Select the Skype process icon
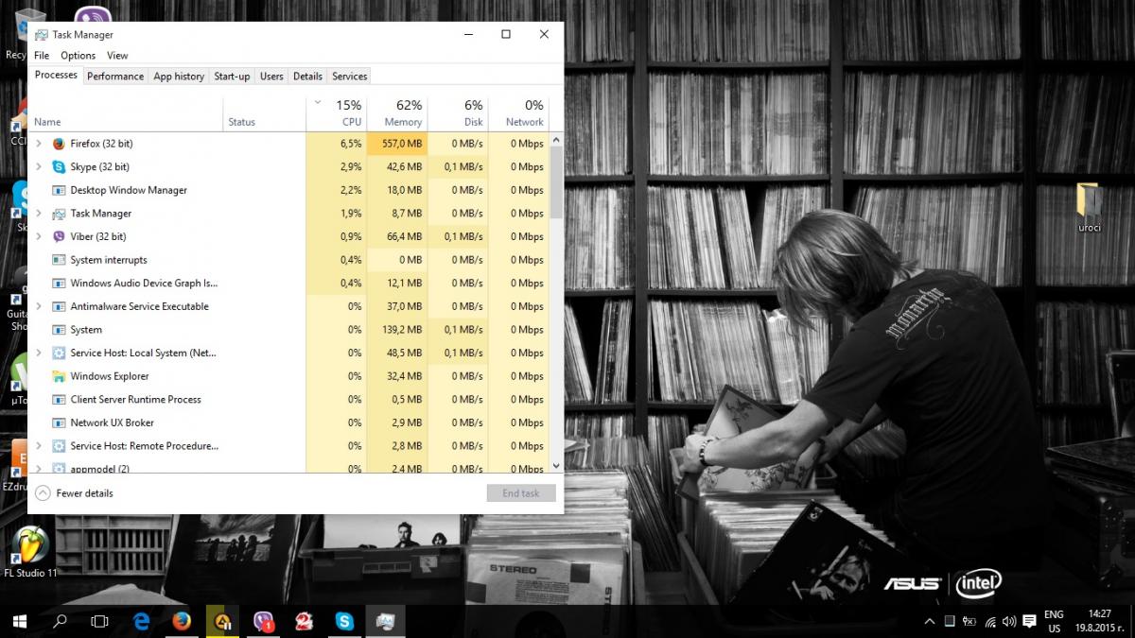The image size is (1135, 638). click(x=59, y=166)
